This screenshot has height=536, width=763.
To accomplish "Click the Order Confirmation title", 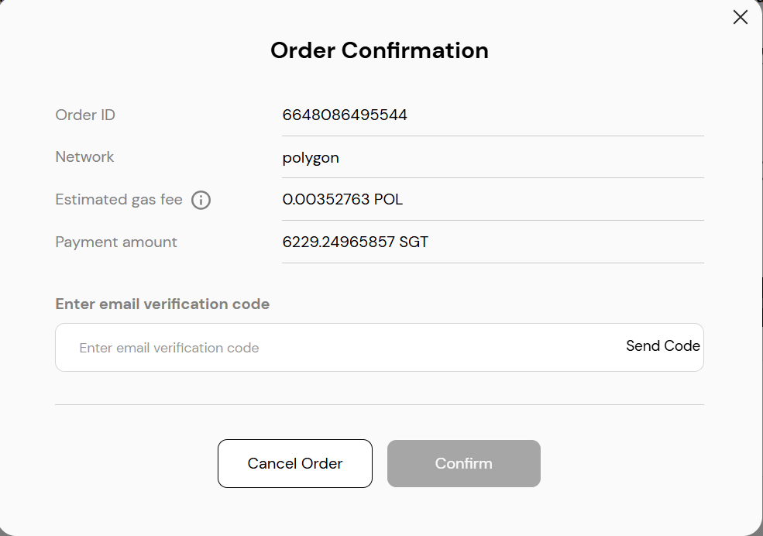I will click(x=380, y=50).
